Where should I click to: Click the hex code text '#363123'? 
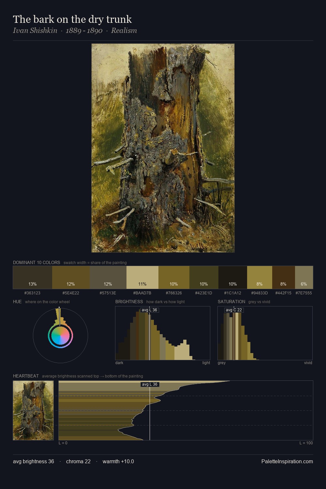click(33, 293)
